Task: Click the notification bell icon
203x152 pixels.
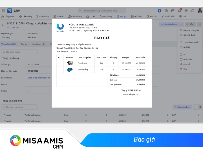Action: point(179,11)
